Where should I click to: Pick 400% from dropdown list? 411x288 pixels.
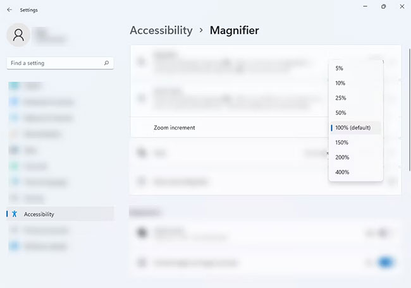(341, 172)
